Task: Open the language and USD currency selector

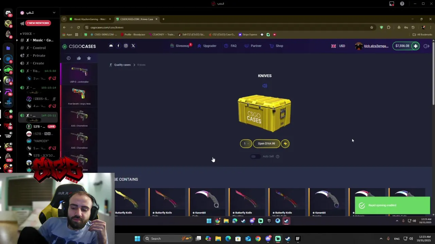Action: pos(338,46)
